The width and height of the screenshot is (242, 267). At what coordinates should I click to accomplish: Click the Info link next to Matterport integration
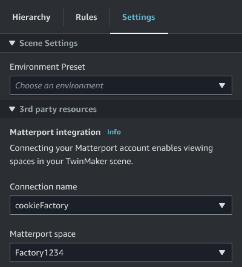pos(114,132)
